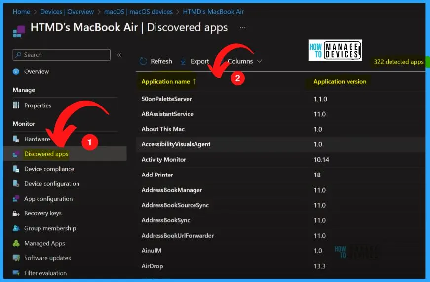430x282 pixels.
Task: Click the App configuration icon
Action: coord(16,199)
